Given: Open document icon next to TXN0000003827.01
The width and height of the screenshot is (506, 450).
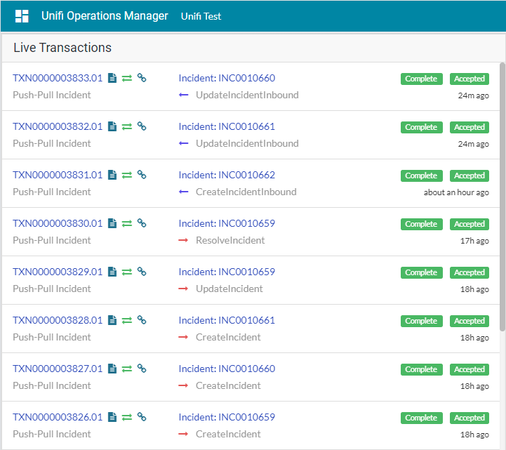Looking at the screenshot, I should coord(112,369).
